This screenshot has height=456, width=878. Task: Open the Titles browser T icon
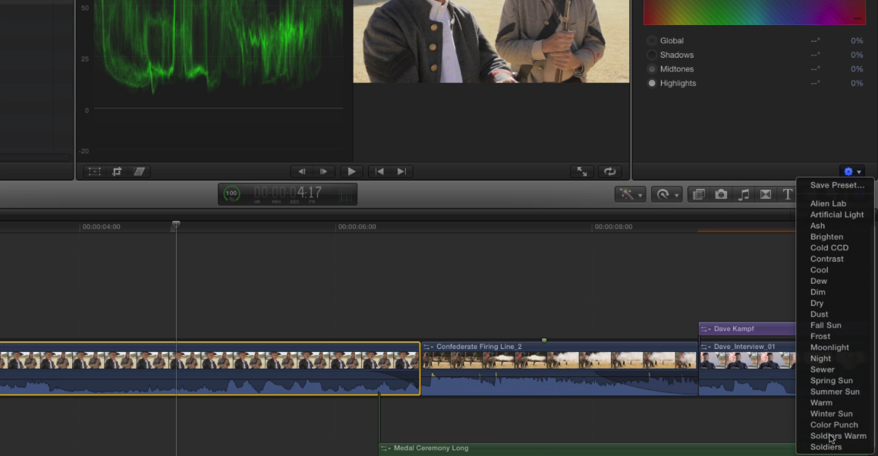pos(787,194)
